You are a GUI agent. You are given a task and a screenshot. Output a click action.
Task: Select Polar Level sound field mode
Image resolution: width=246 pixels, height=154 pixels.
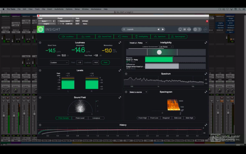coord(80,118)
